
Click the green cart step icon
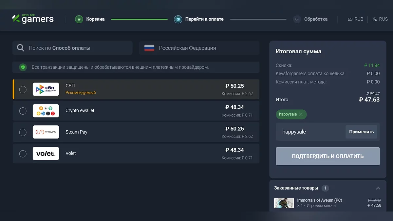(x=79, y=19)
